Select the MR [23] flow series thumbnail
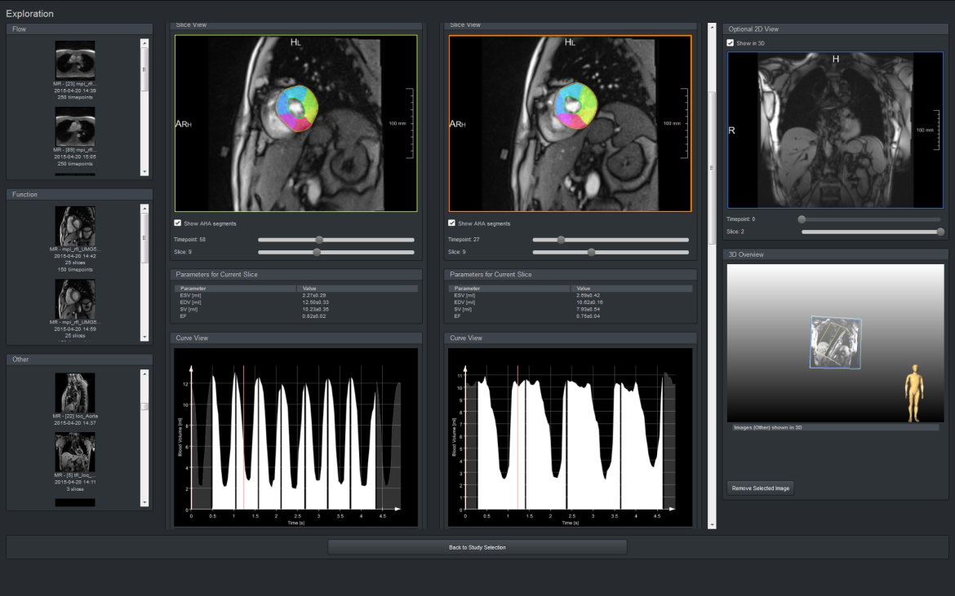The width and height of the screenshot is (955, 596). click(x=75, y=60)
